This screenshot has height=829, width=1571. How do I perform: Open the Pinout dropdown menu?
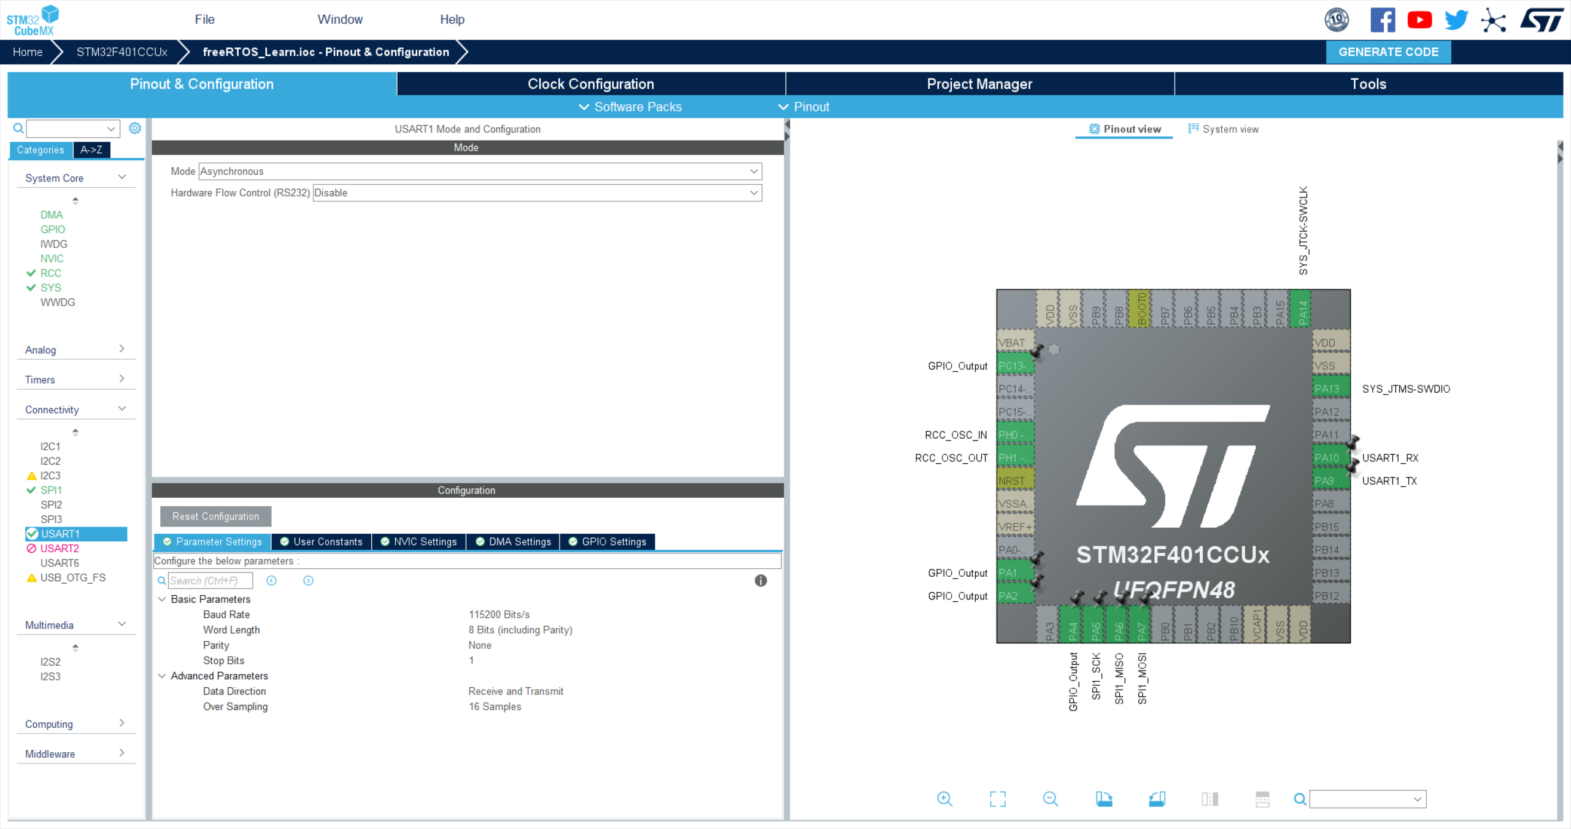(x=804, y=107)
